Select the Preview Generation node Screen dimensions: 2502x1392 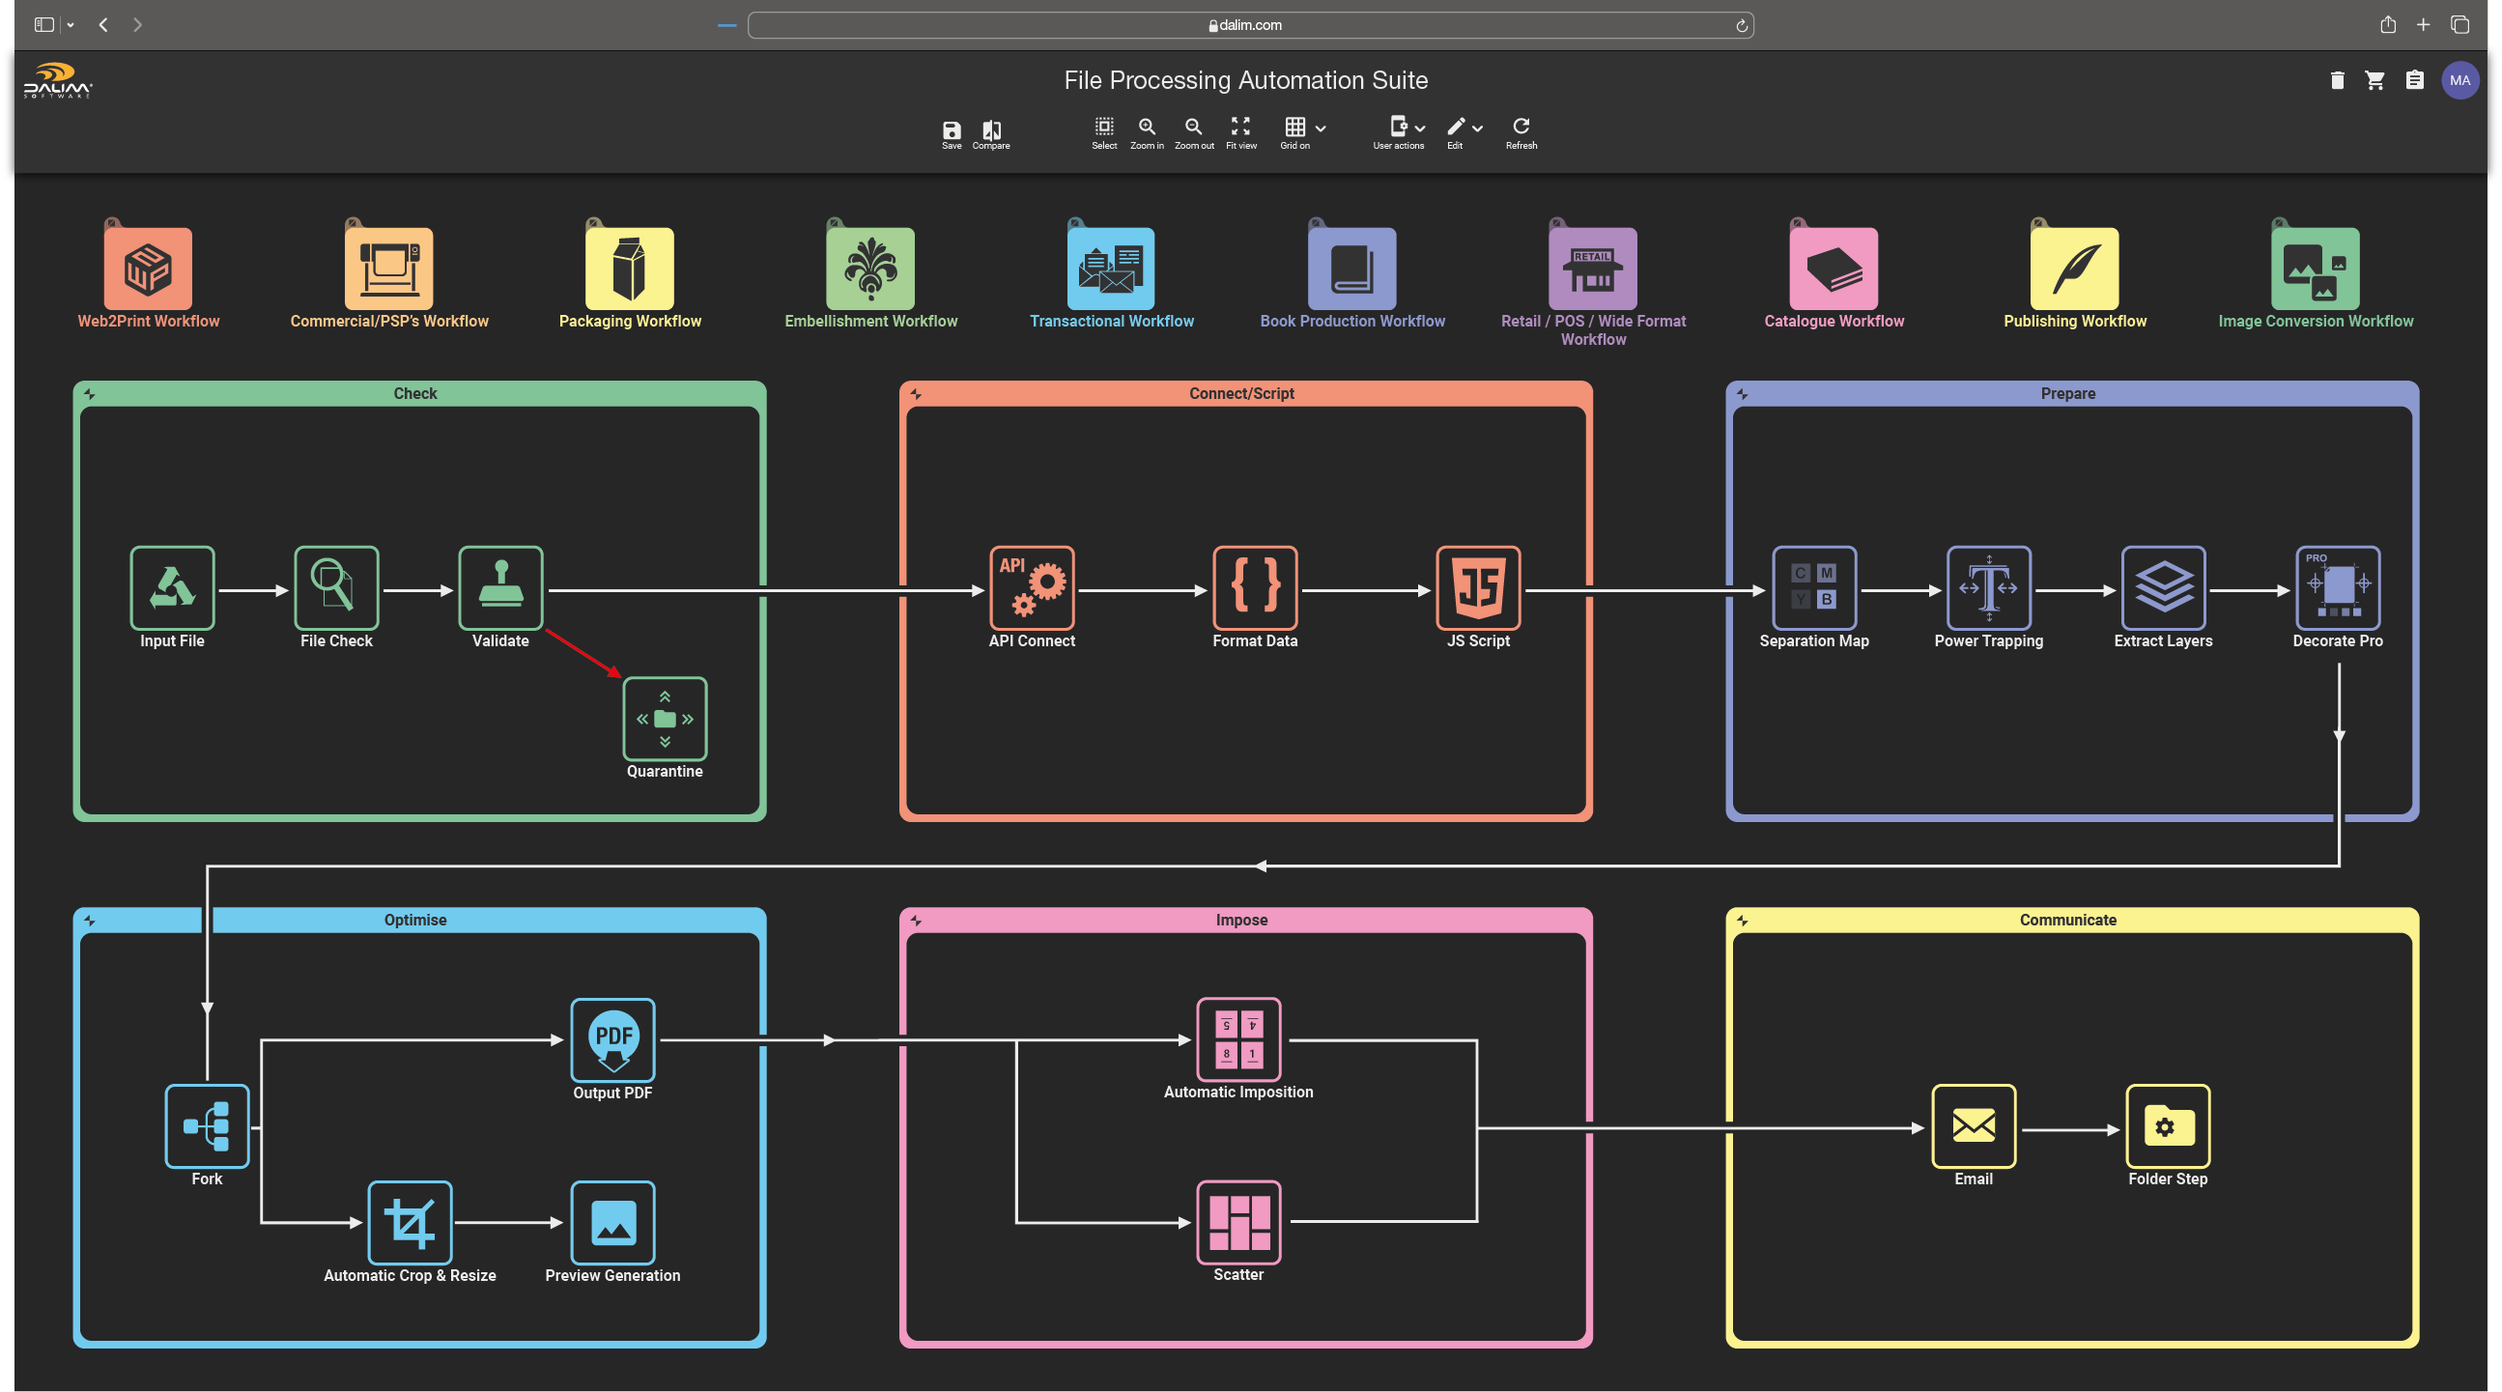tap(611, 1223)
